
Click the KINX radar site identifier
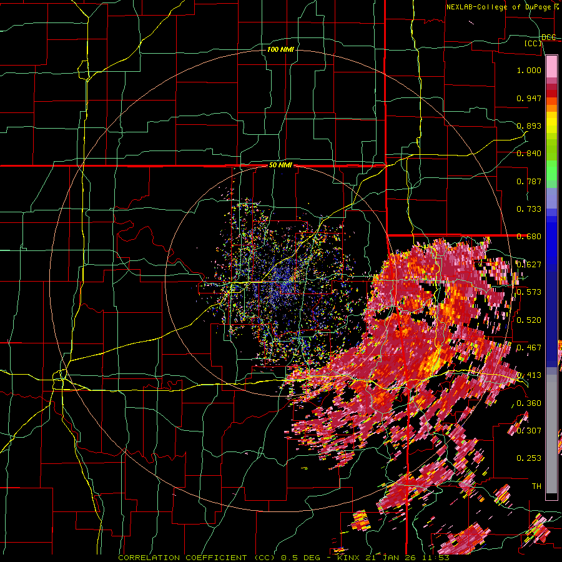click(350, 558)
